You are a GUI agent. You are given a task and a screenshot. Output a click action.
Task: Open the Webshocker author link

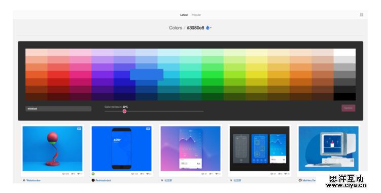coord(33,180)
